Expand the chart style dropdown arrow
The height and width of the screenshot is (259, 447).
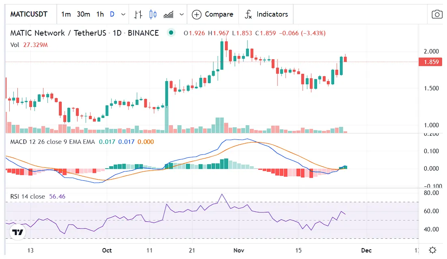[181, 15]
